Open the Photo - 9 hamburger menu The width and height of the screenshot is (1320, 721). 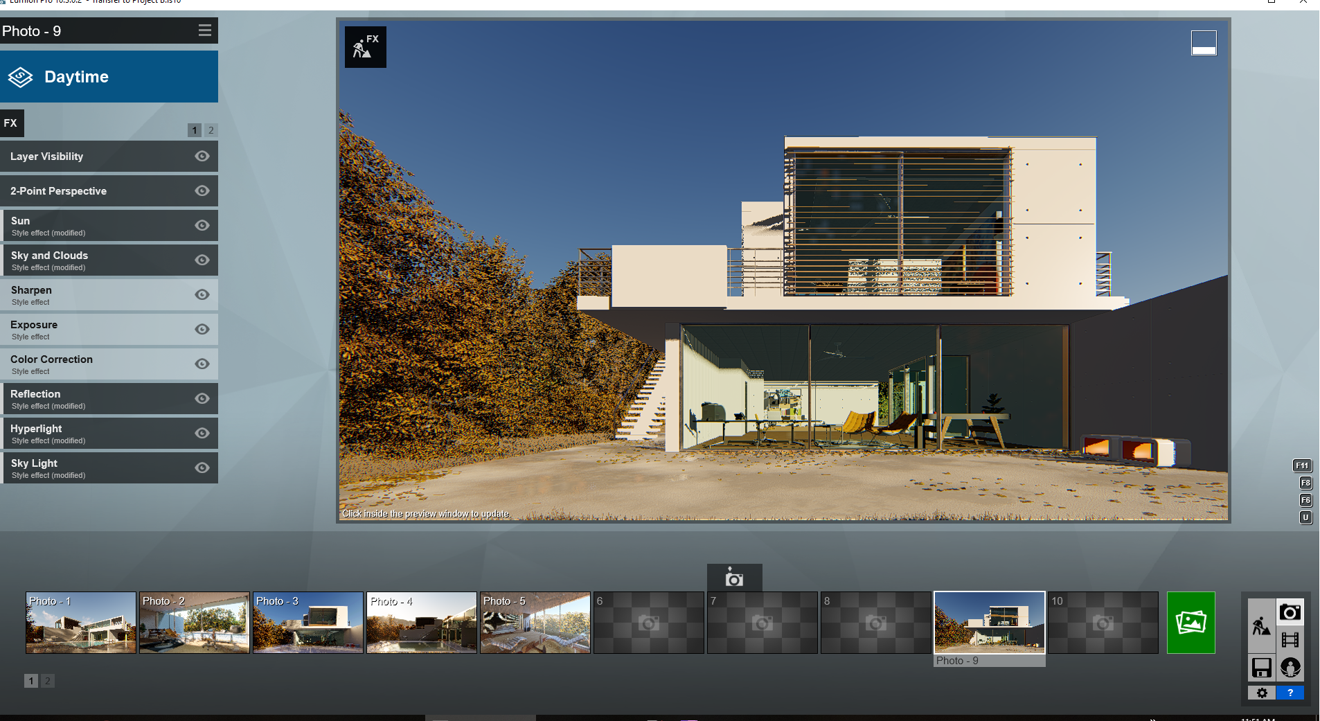pos(204,30)
